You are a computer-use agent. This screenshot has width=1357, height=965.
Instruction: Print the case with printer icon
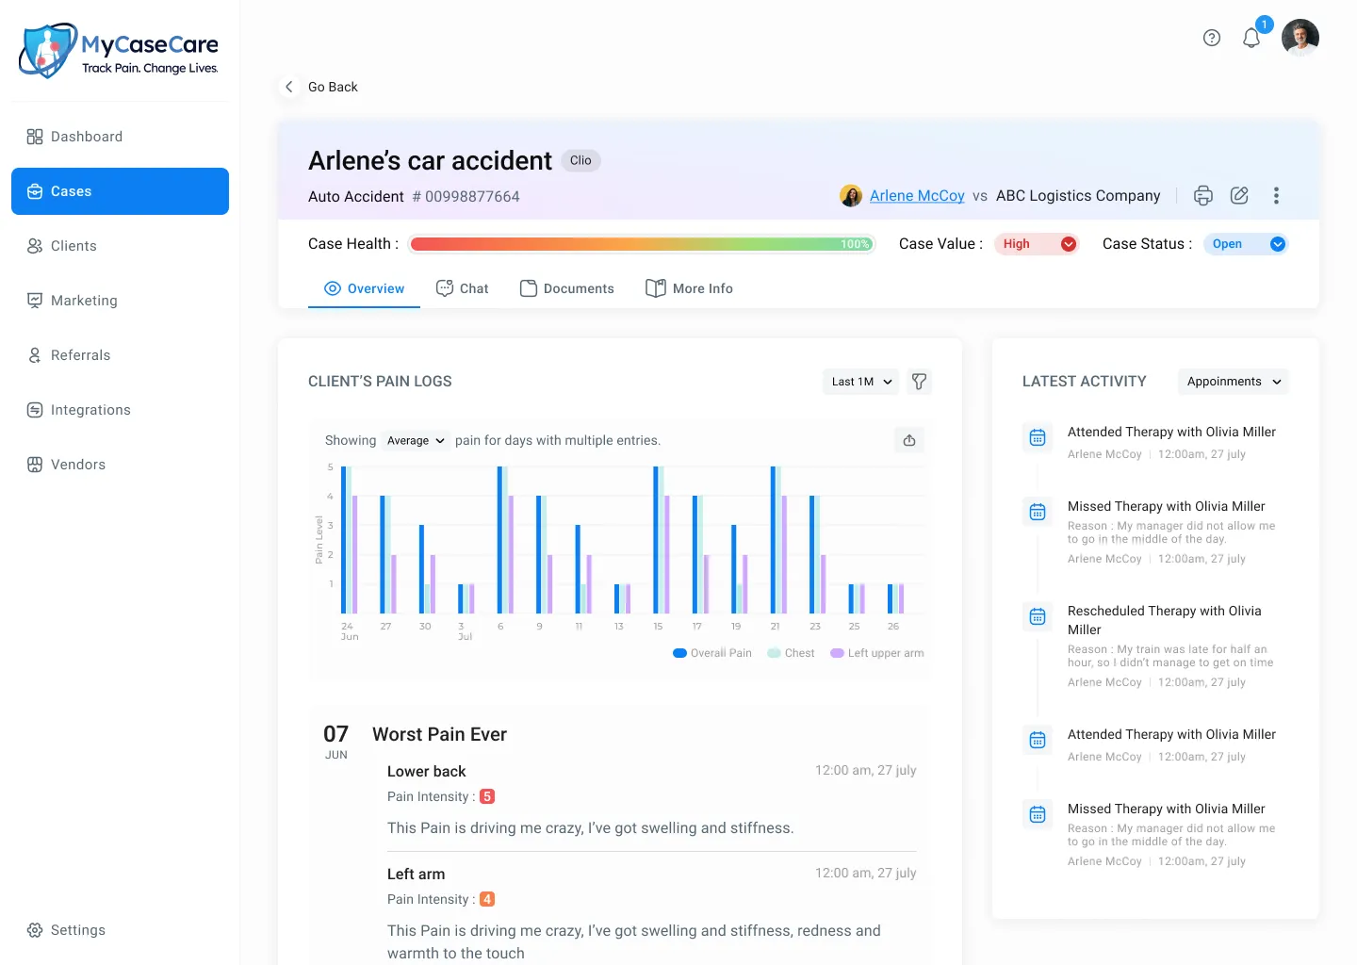(x=1203, y=195)
